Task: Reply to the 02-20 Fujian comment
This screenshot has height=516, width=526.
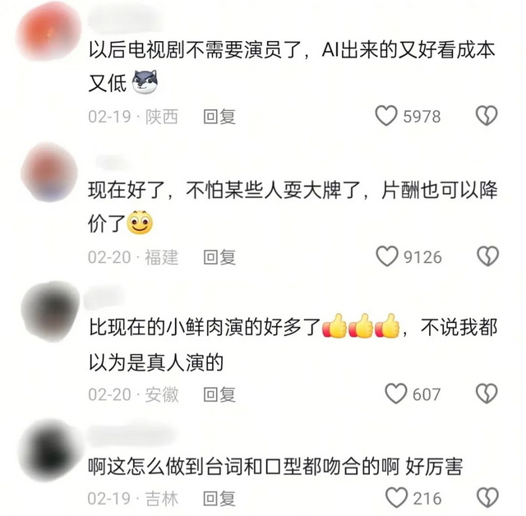Action: click(219, 257)
